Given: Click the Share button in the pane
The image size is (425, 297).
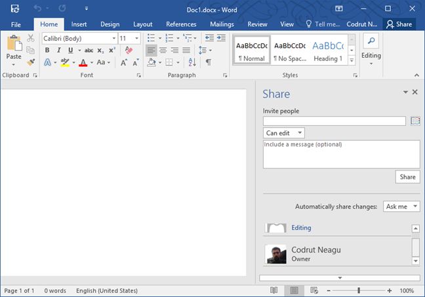Looking at the screenshot, I should point(407,177).
